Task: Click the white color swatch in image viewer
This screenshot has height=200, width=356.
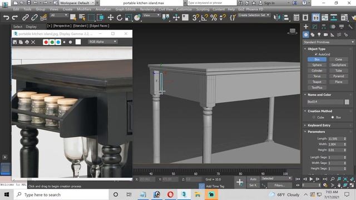Action: pos(78,42)
